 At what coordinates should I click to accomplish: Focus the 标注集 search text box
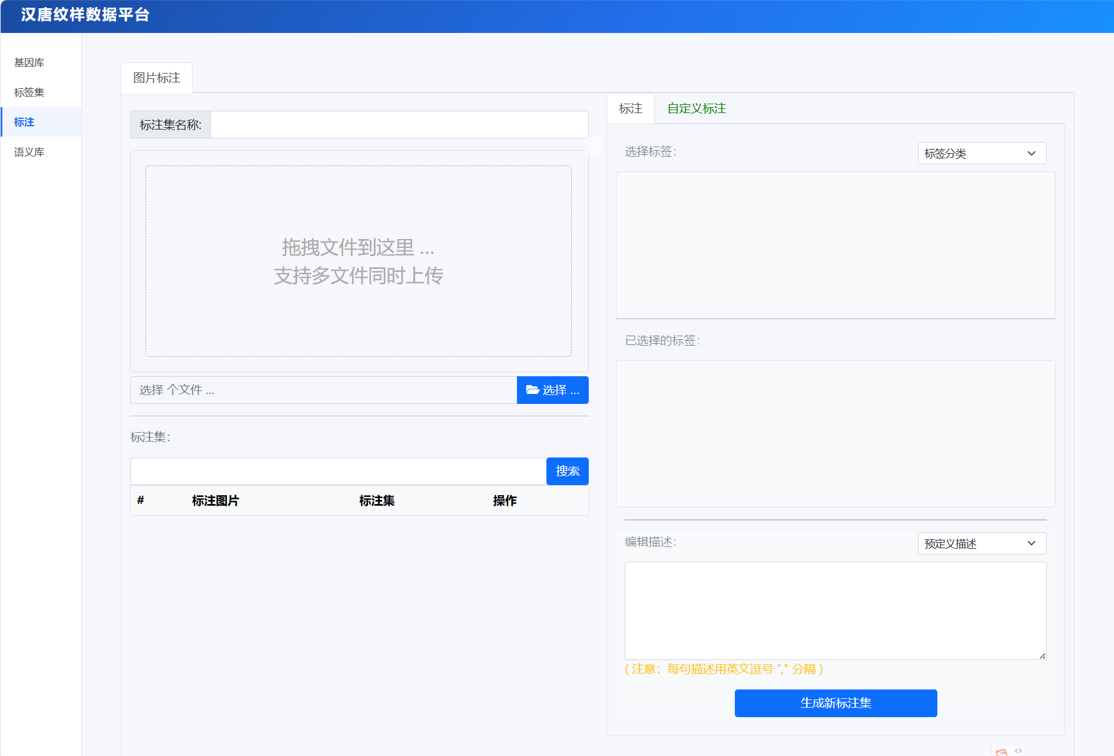(339, 471)
